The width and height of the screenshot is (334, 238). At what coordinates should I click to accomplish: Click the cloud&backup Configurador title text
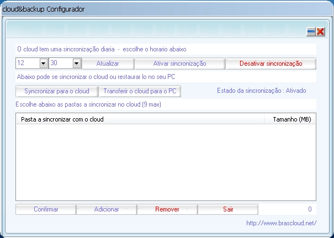click(x=44, y=9)
